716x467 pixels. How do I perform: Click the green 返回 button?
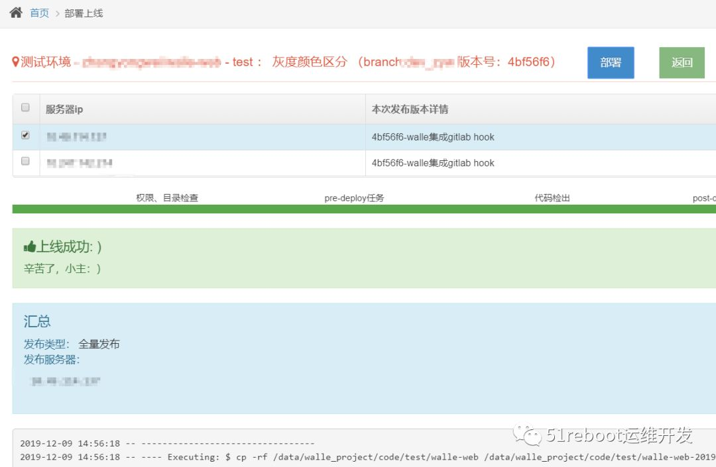coord(682,62)
